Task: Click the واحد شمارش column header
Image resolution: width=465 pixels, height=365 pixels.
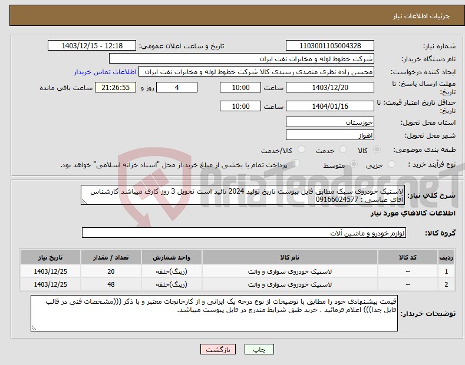Action: click(172, 257)
